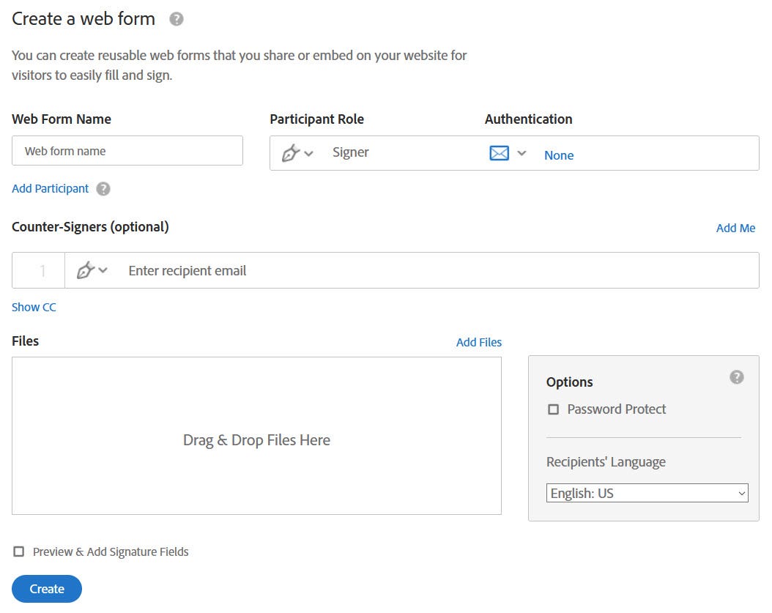Click the email authentication envelope icon

(x=499, y=153)
